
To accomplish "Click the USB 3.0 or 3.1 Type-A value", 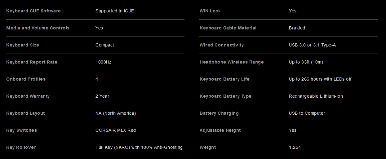I will [x=313, y=45].
